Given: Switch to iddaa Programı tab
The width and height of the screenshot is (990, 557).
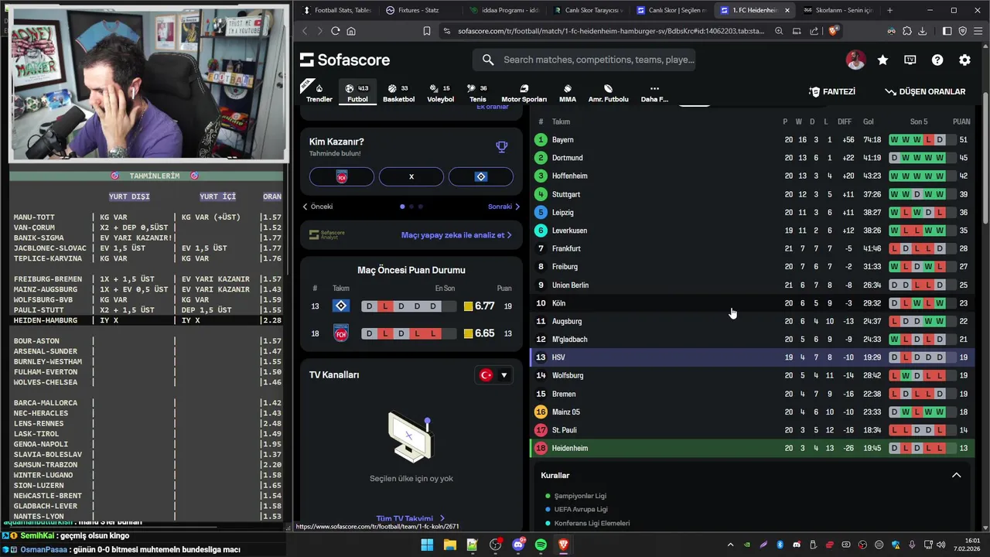Looking at the screenshot, I should coord(504,10).
